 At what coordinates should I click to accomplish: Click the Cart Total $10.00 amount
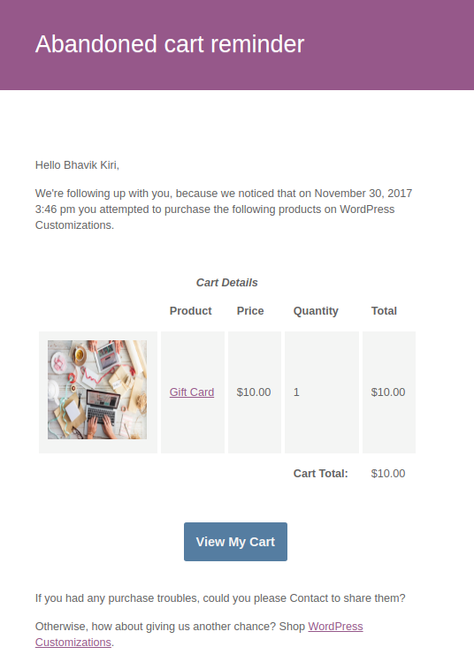[388, 473]
